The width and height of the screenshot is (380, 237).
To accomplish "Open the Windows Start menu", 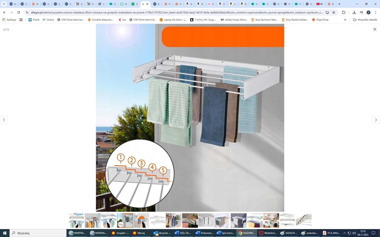I will 5,233.
